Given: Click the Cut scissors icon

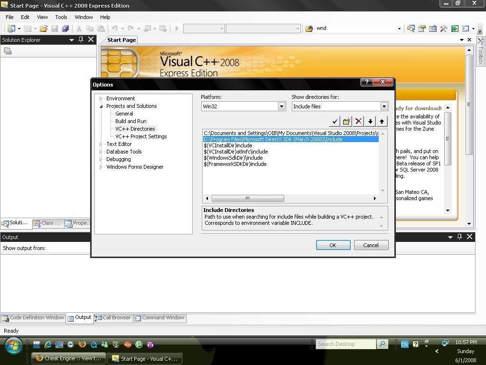Looking at the screenshot, I should coord(79,29).
